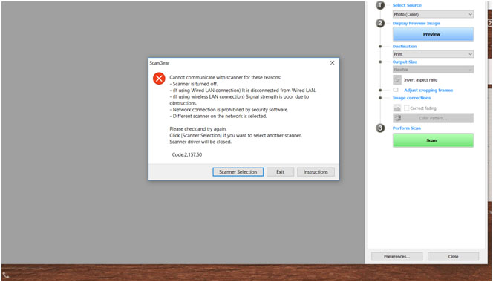Enable the Adjust cropping frames checkbox
Screen dimensions: 493x282
click(396, 90)
